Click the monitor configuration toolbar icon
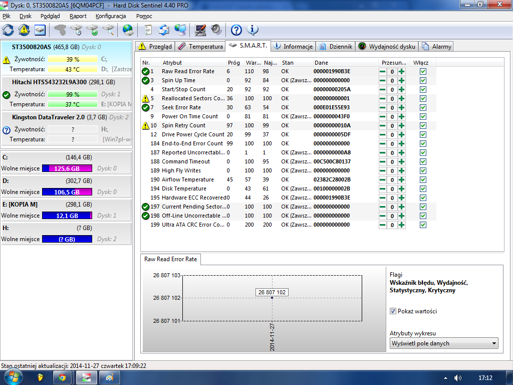The height and width of the screenshot is (385, 513). 200,30
